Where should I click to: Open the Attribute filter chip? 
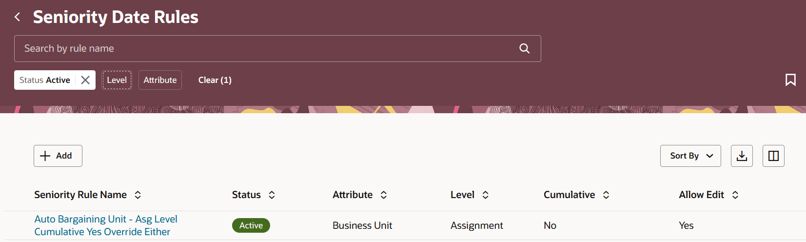pyautogui.click(x=160, y=80)
